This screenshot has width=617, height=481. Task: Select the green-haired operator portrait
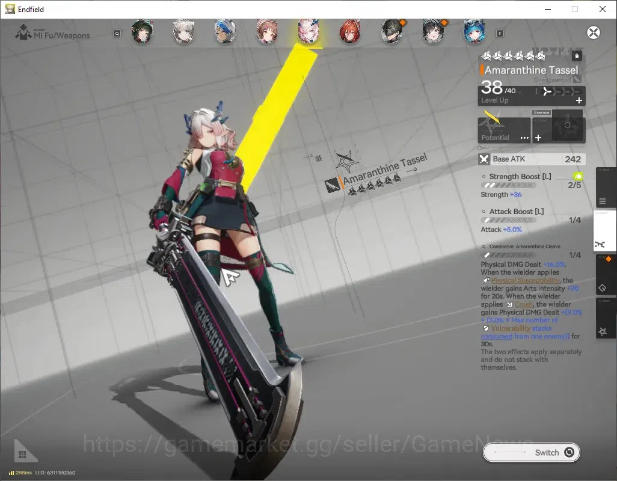[x=142, y=32]
